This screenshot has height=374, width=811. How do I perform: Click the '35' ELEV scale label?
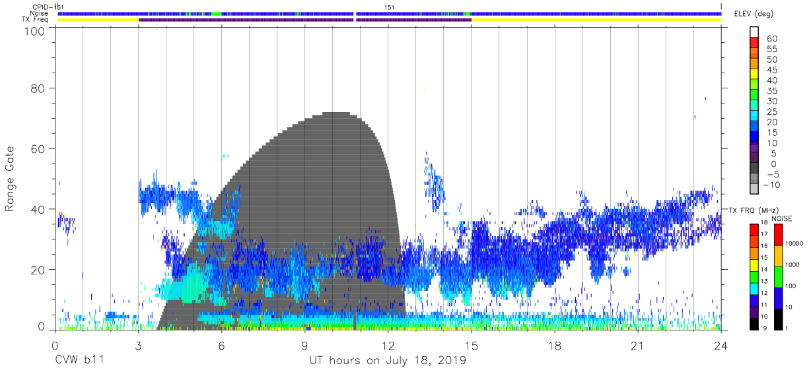pos(771,90)
